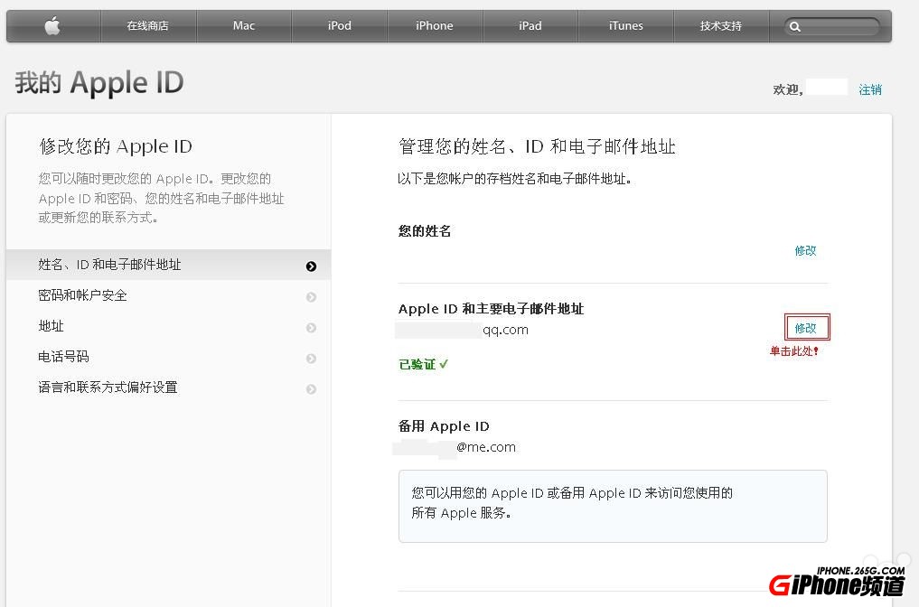Click the Apple logo in the navigation bar
Image resolution: width=919 pixels, height=607 pixels.
(x=52, y=25)
